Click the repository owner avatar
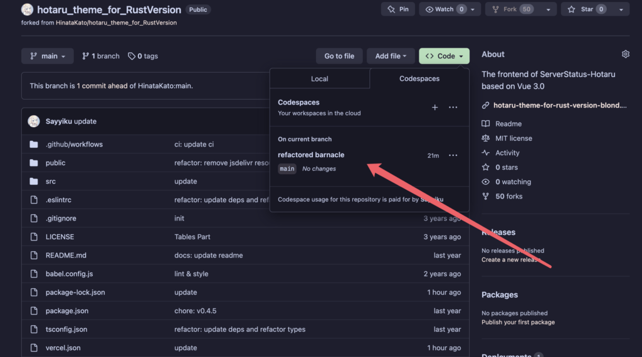 pos(27,9)
